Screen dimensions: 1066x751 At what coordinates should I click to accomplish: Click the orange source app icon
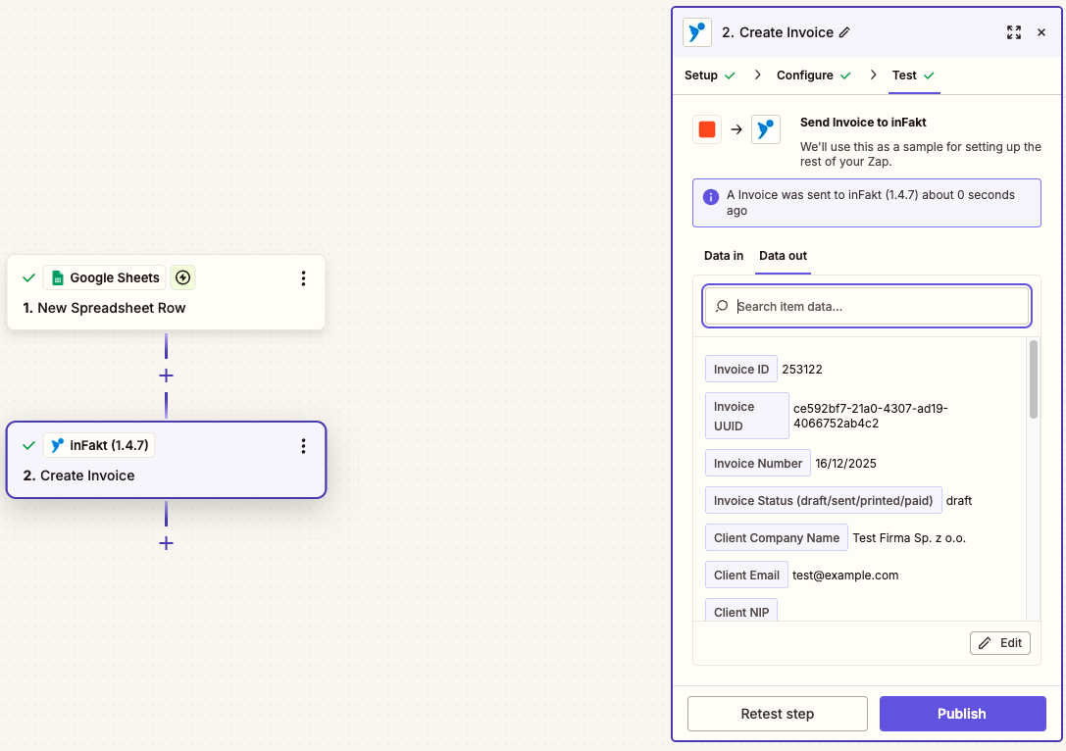click(707, 129)
